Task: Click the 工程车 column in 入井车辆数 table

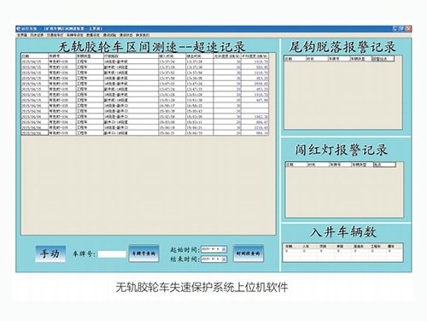Action: [x=377, y=247]
